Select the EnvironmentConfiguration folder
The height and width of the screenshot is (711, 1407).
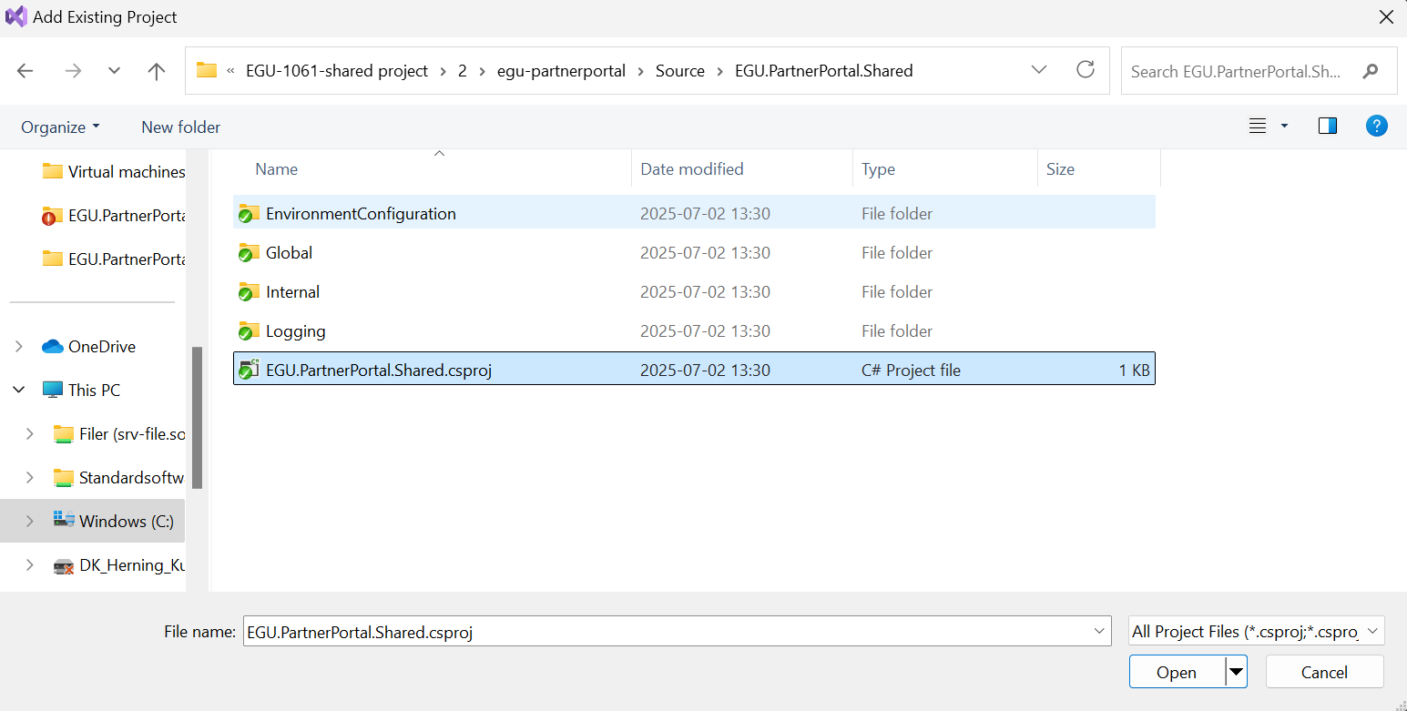(694, 214)
